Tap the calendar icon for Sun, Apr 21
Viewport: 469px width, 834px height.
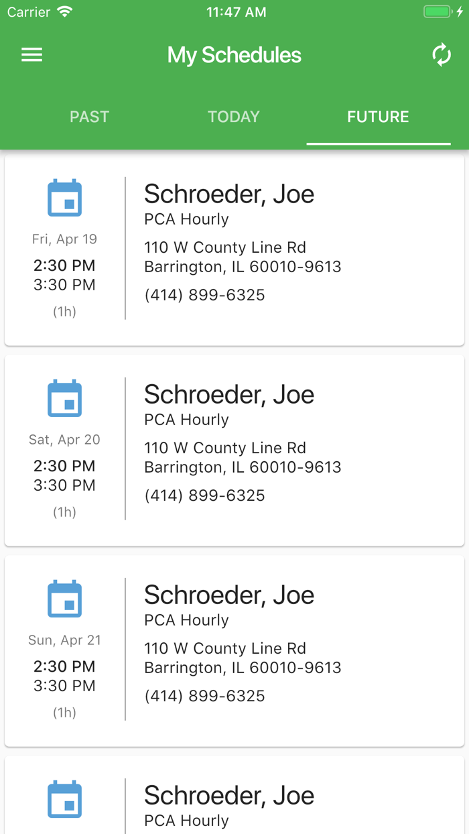64,598
